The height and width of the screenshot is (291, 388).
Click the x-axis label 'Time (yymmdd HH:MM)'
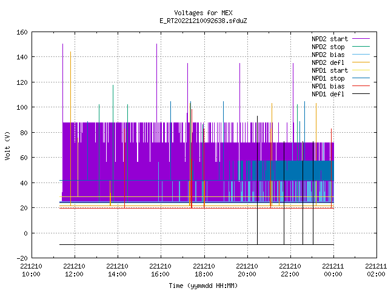203,286
